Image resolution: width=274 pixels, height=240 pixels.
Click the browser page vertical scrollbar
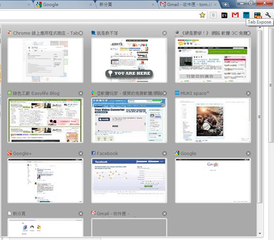click(271, 85)
